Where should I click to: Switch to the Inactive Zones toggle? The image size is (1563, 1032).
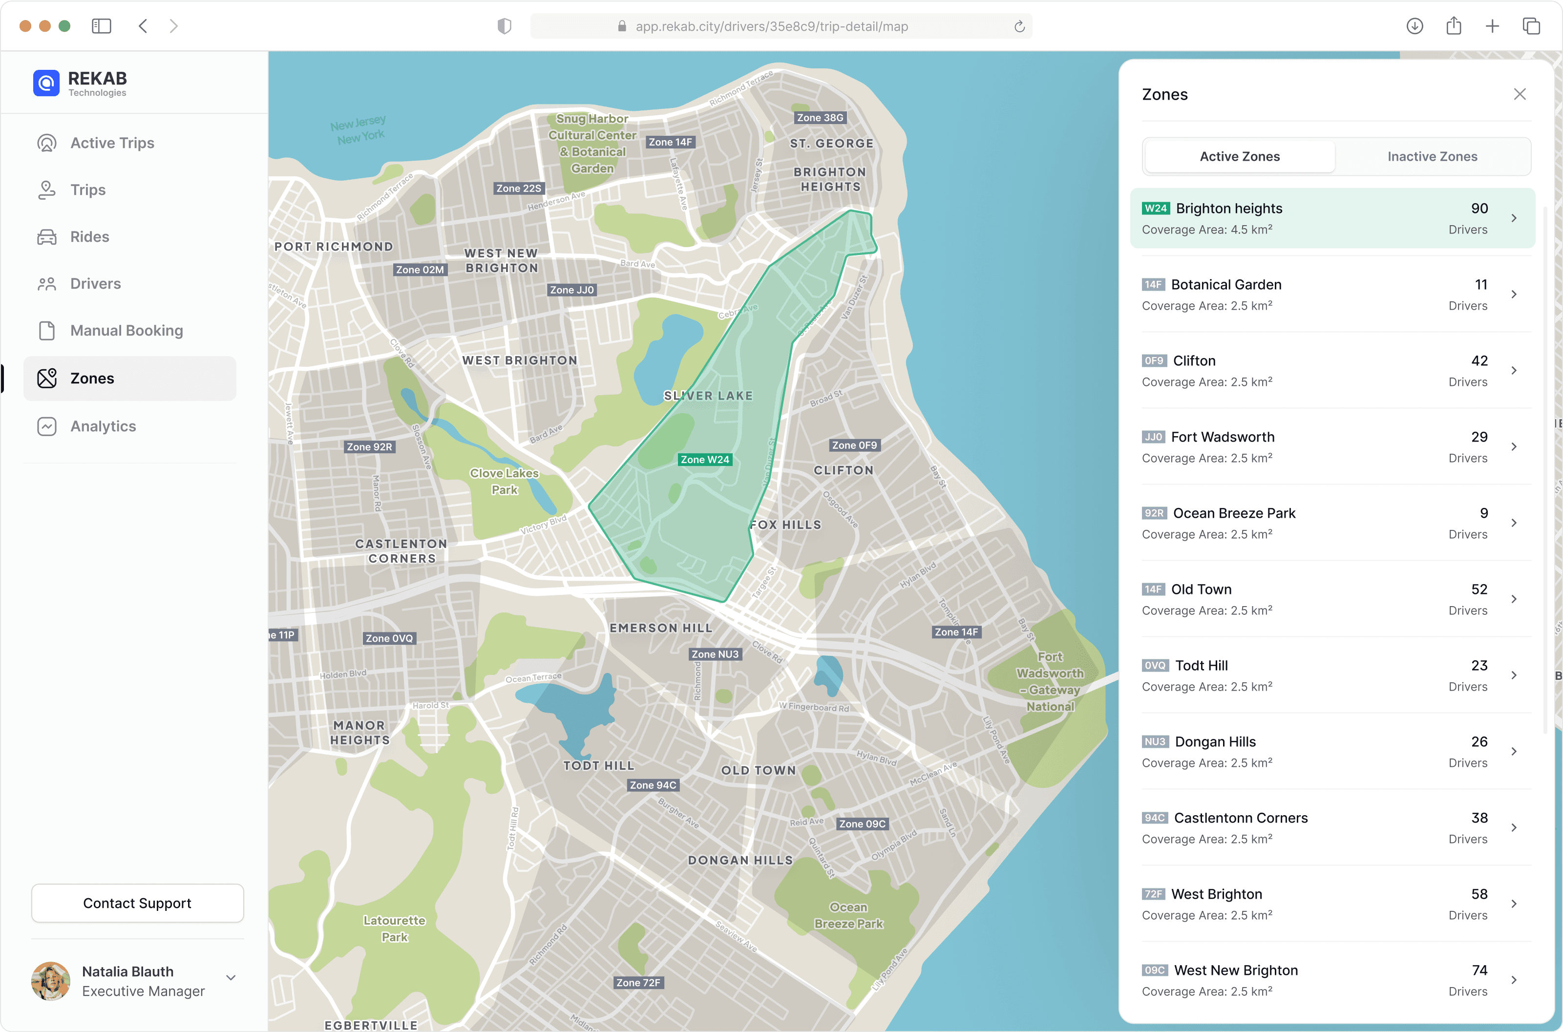pyautogui.click(x=1432, y=157)
